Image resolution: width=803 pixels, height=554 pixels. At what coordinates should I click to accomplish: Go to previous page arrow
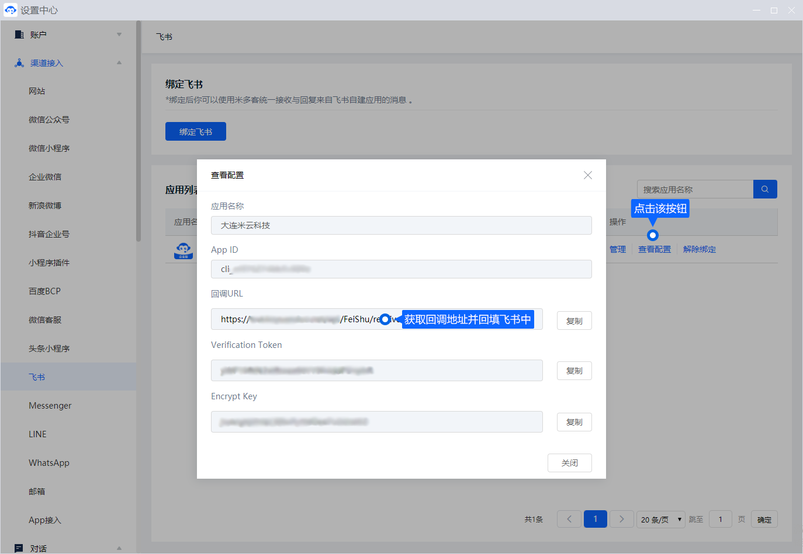(569, 519)
